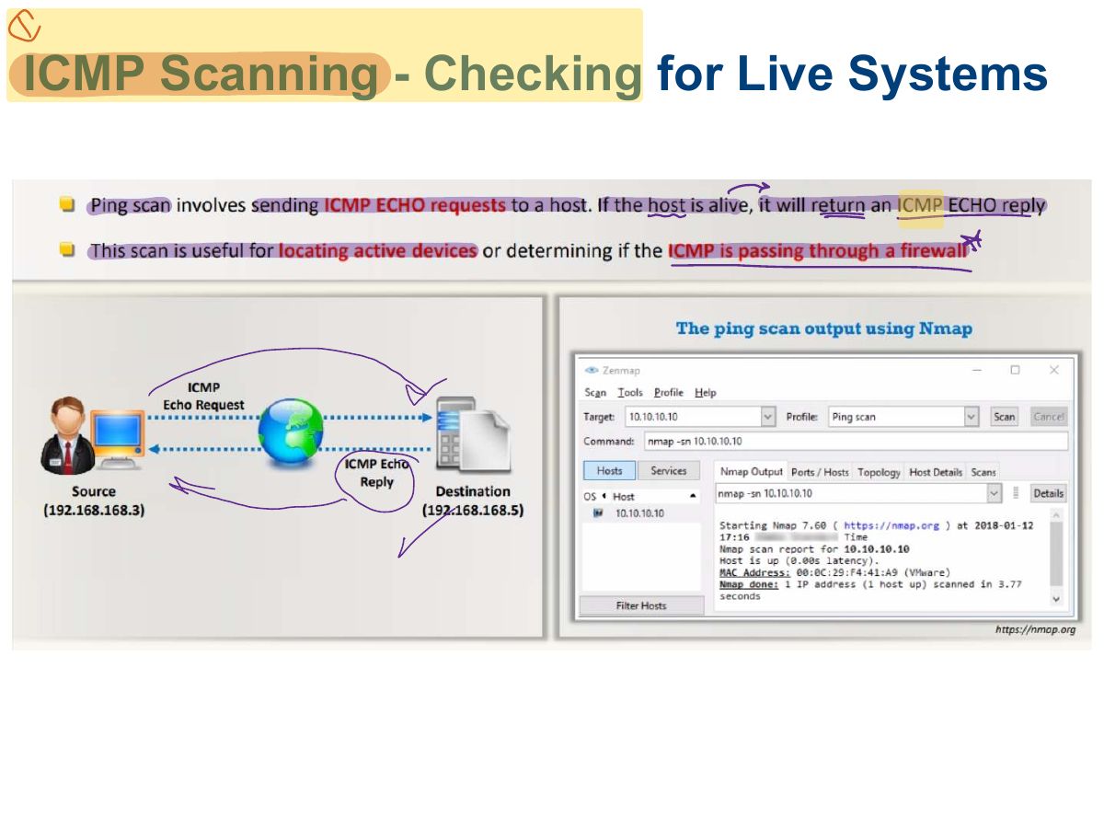
Task: Expand the nmap -sn output selector arrow
Action: (994, 494)
